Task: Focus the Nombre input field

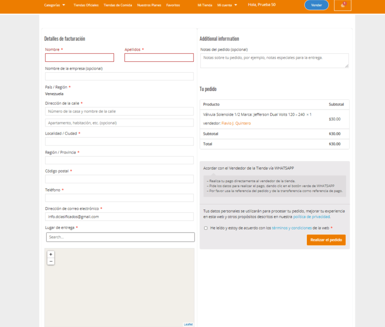Action: click(80, 58)
